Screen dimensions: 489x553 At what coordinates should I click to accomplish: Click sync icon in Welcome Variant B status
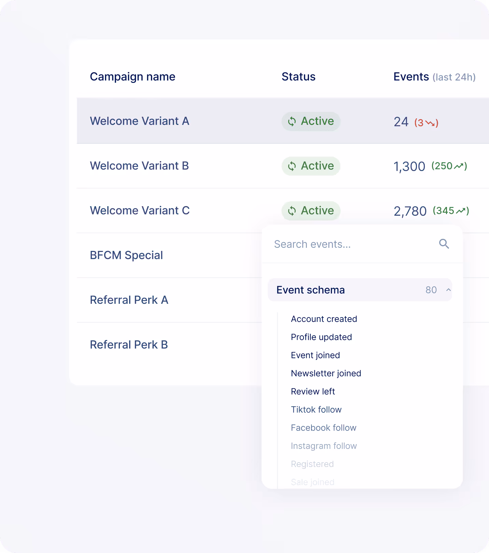click(292, 166)
